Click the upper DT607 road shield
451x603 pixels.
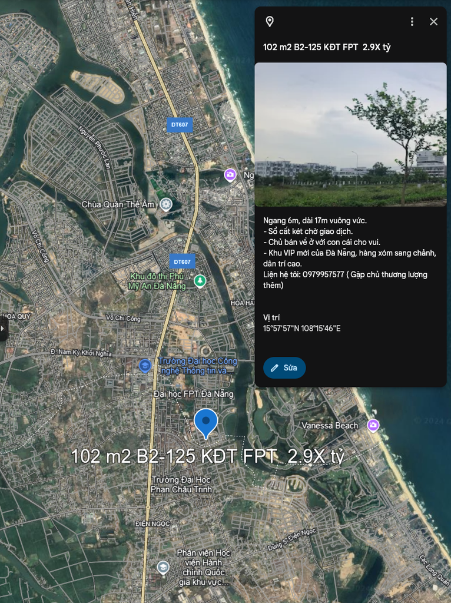click(180, 125)
